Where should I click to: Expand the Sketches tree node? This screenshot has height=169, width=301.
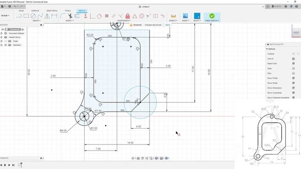[x=1, y=45]
